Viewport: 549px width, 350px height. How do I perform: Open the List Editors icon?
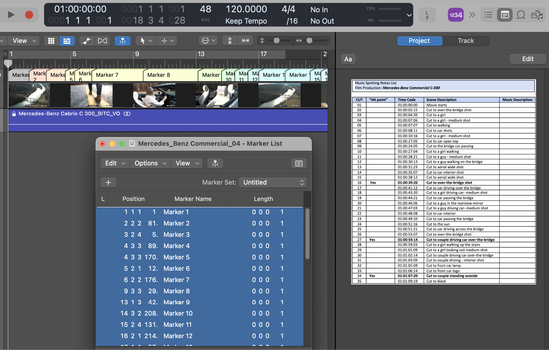488,15
